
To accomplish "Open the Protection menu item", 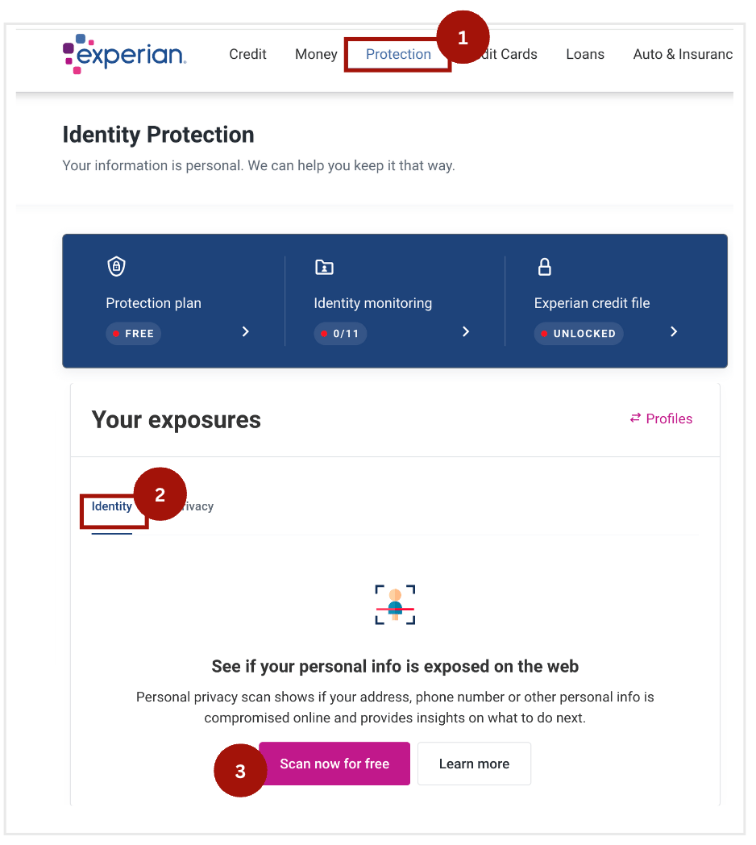I will click(398, 54).
